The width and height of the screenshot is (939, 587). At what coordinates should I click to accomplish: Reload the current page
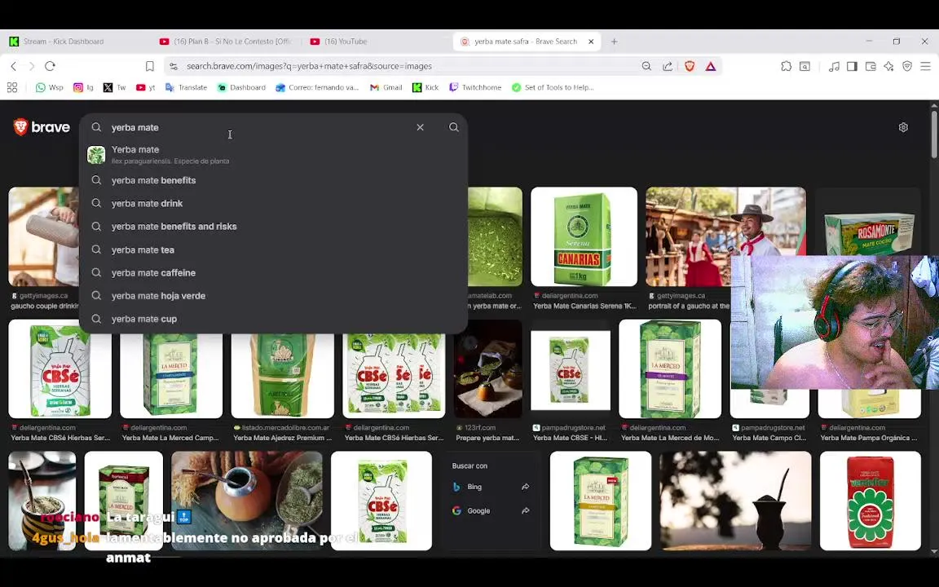tap(51, 66)
